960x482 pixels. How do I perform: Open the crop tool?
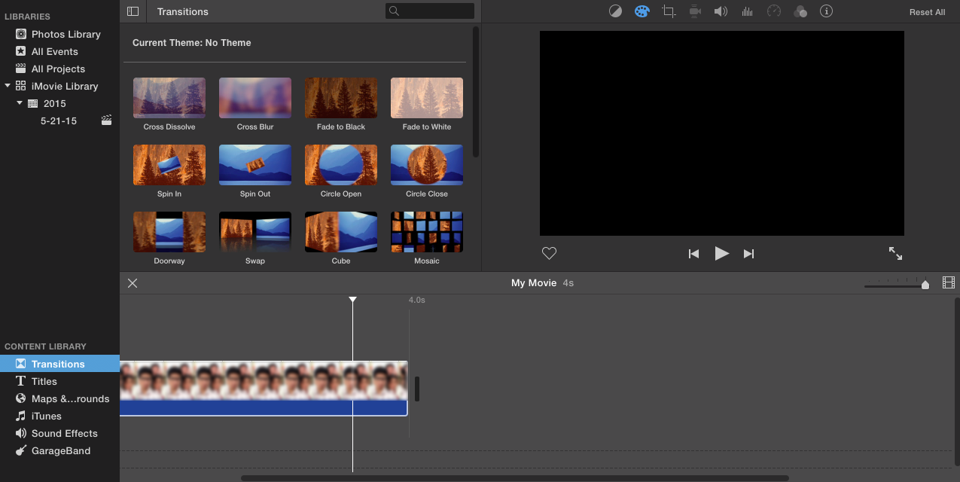coord(668,11)
